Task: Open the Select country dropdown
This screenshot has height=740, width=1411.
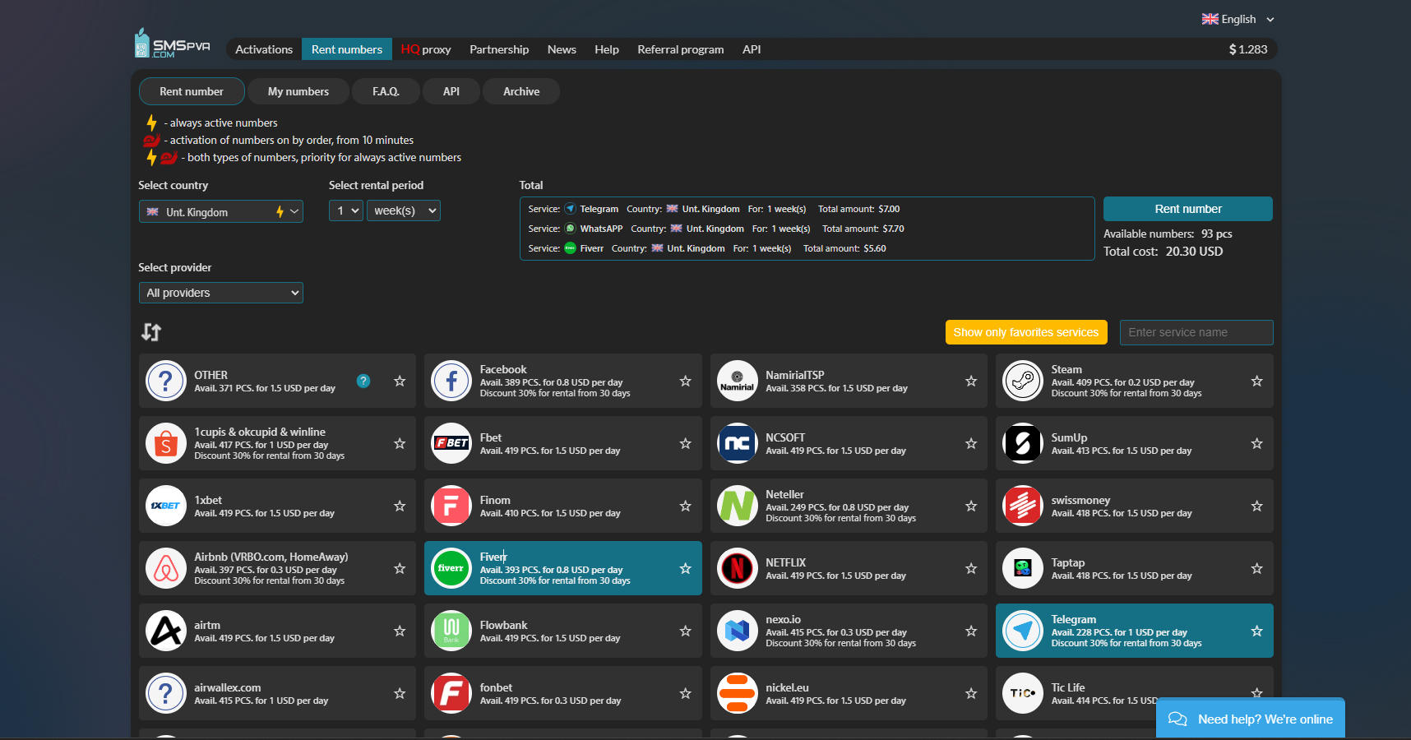Action: [221, 212]
